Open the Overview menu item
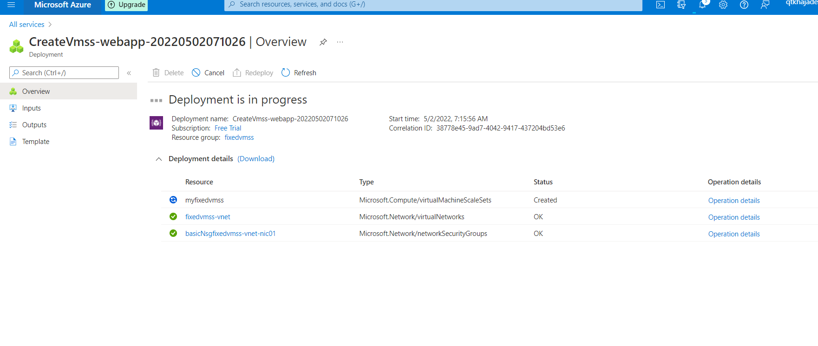 (x=68, y=91)
